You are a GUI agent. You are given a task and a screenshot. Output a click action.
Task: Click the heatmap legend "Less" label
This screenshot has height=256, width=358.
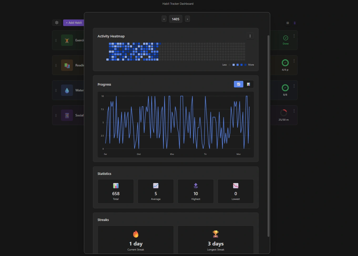click(224, 65)
